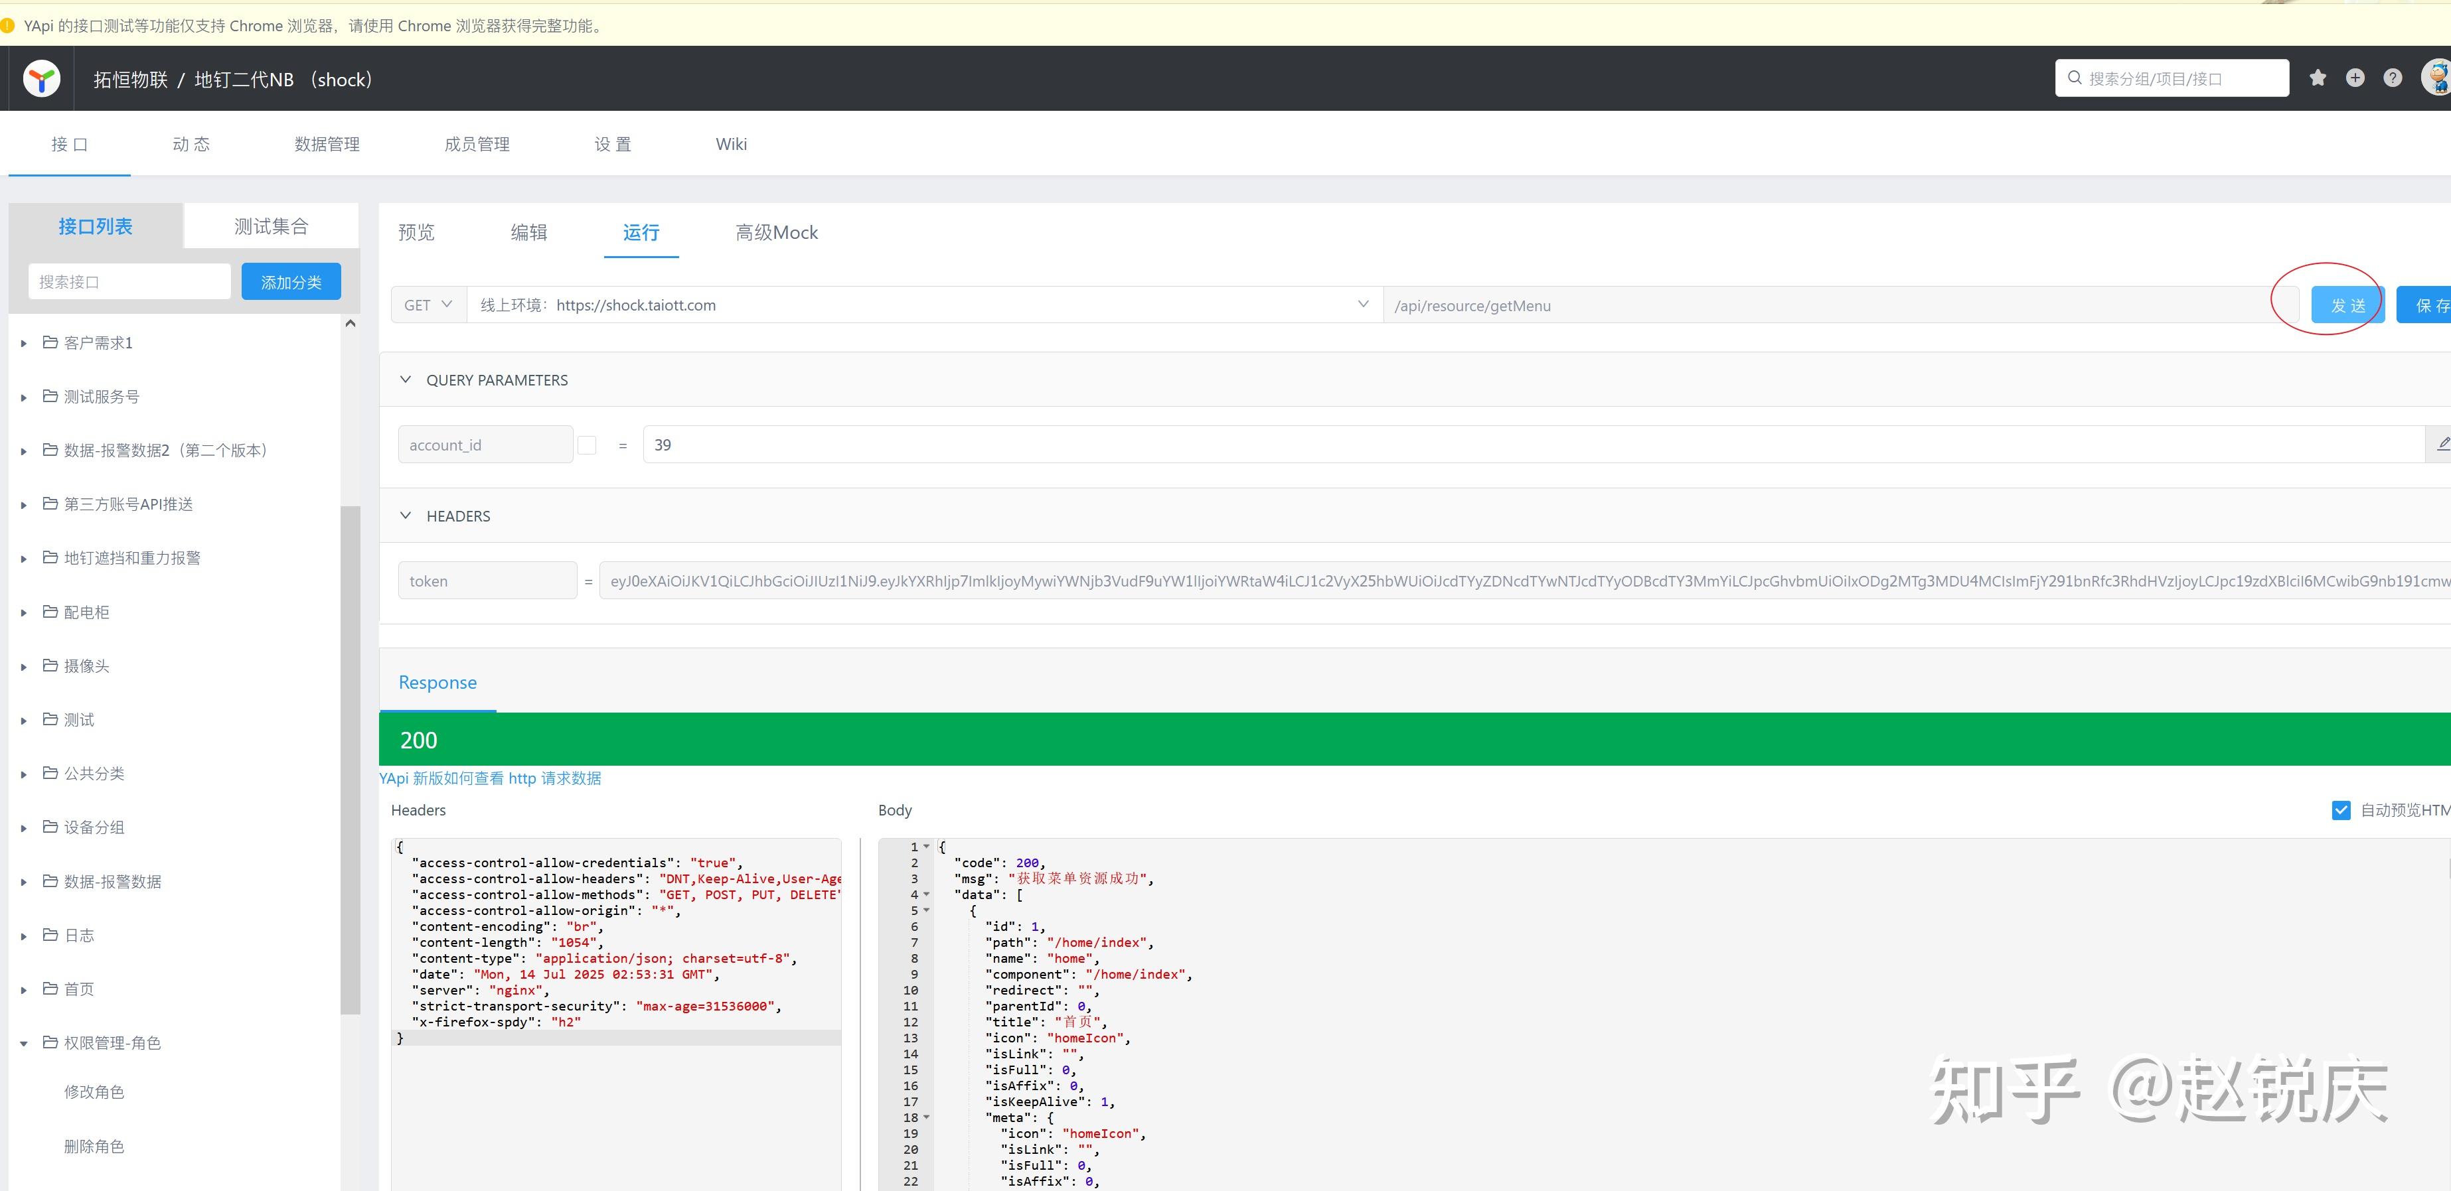Screen dimensions: 2451x1191
Task: Uncheck the 自动预览HTML checkbox
Action: click(2341, 809)
